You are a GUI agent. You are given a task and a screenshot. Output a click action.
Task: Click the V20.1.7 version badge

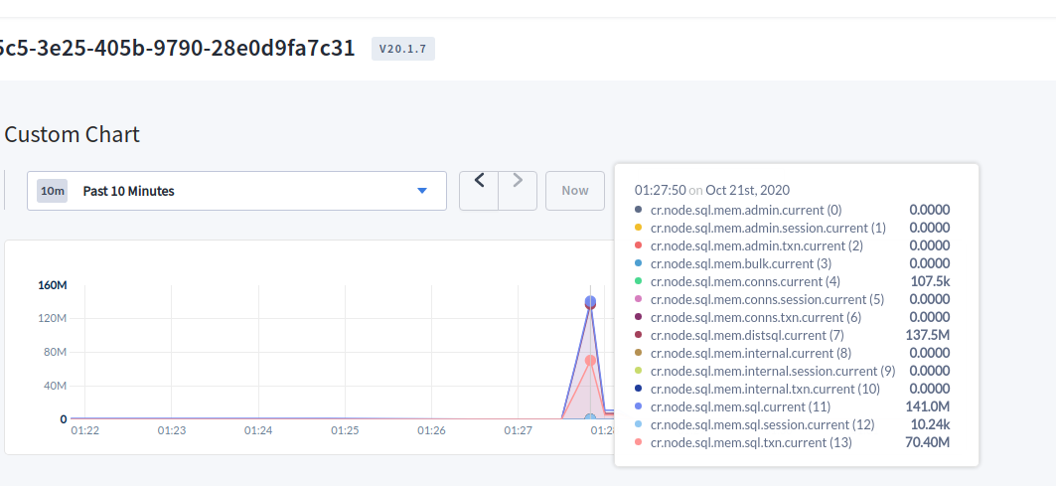point(402,49)
